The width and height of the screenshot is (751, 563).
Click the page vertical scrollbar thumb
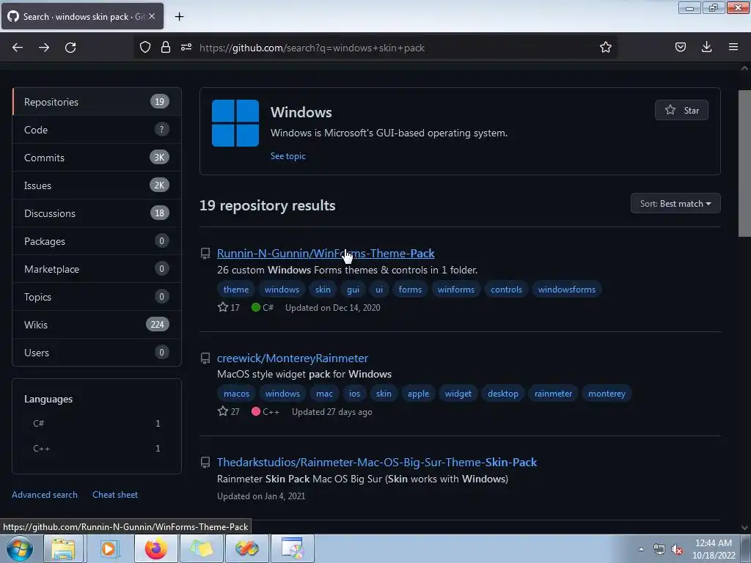(x=744, y=163)
